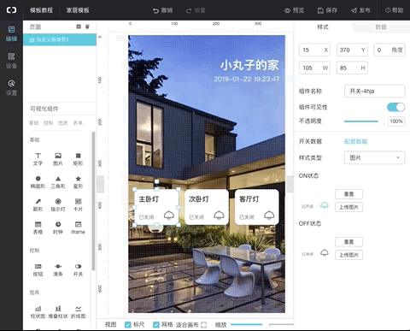The image size is (410, 331).
Task: Click the 保存 save button
Action: pyautogui.click(x=327, y=10)
